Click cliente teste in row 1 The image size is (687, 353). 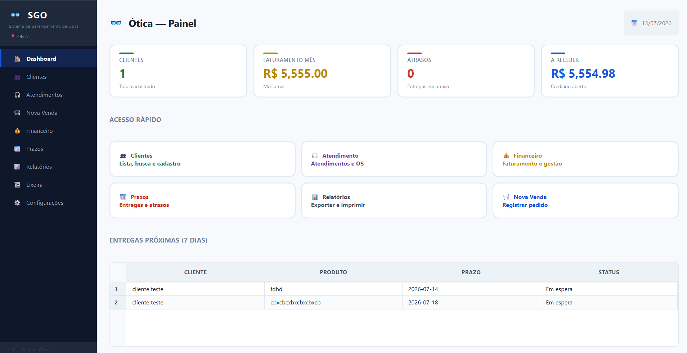[196, 289]
